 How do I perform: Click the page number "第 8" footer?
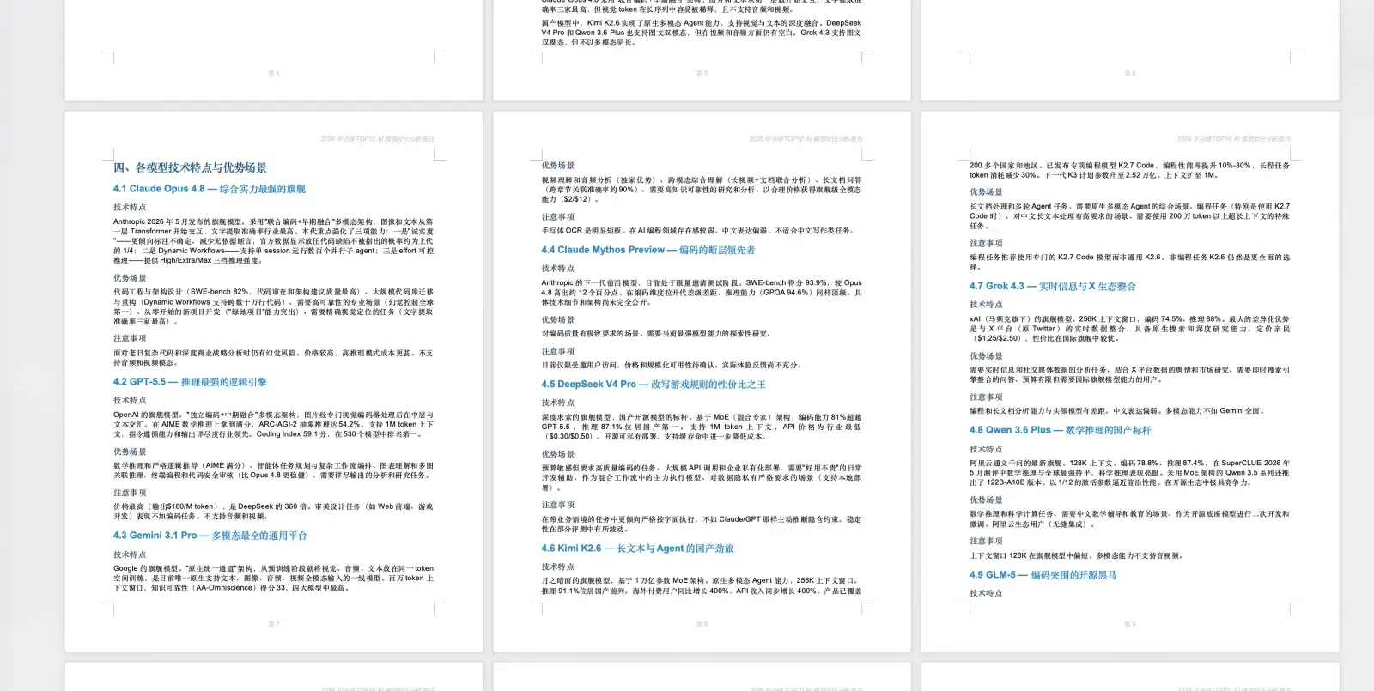click(x=702, y=625)
